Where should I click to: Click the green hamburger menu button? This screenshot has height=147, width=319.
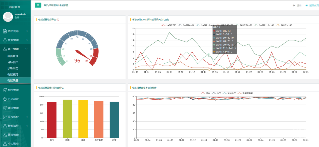coord(38,5)
